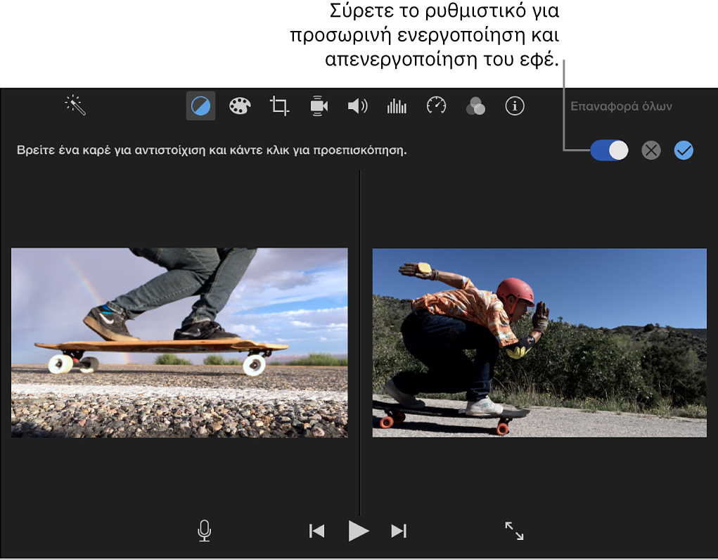Click the magic wand auto-enhance icon
This screenshot has height=559, width=718.
pyautogui.click(x=75, y=105)
